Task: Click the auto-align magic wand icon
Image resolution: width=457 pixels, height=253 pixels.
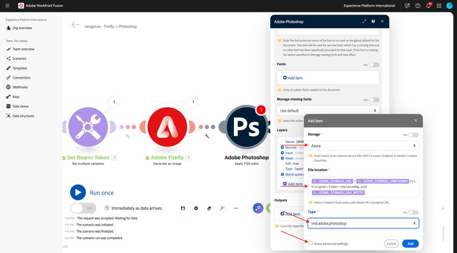Action: (x=222, y=208)
